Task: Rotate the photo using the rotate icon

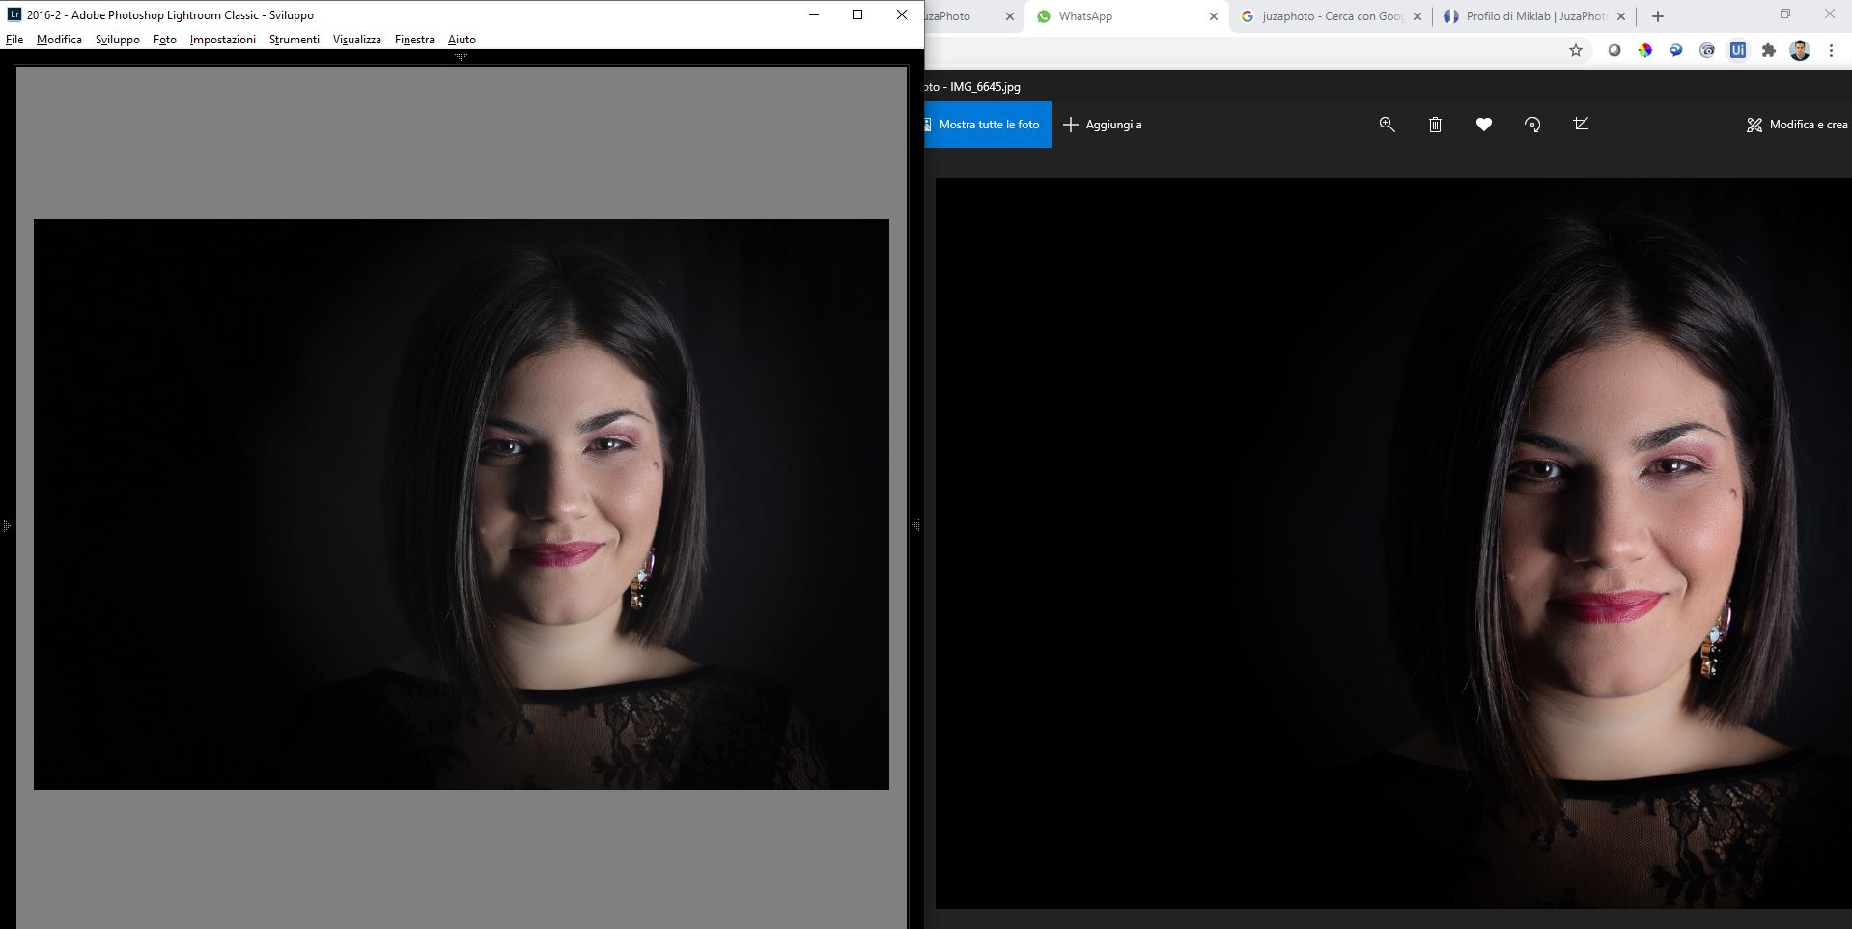Action: 1532,125
